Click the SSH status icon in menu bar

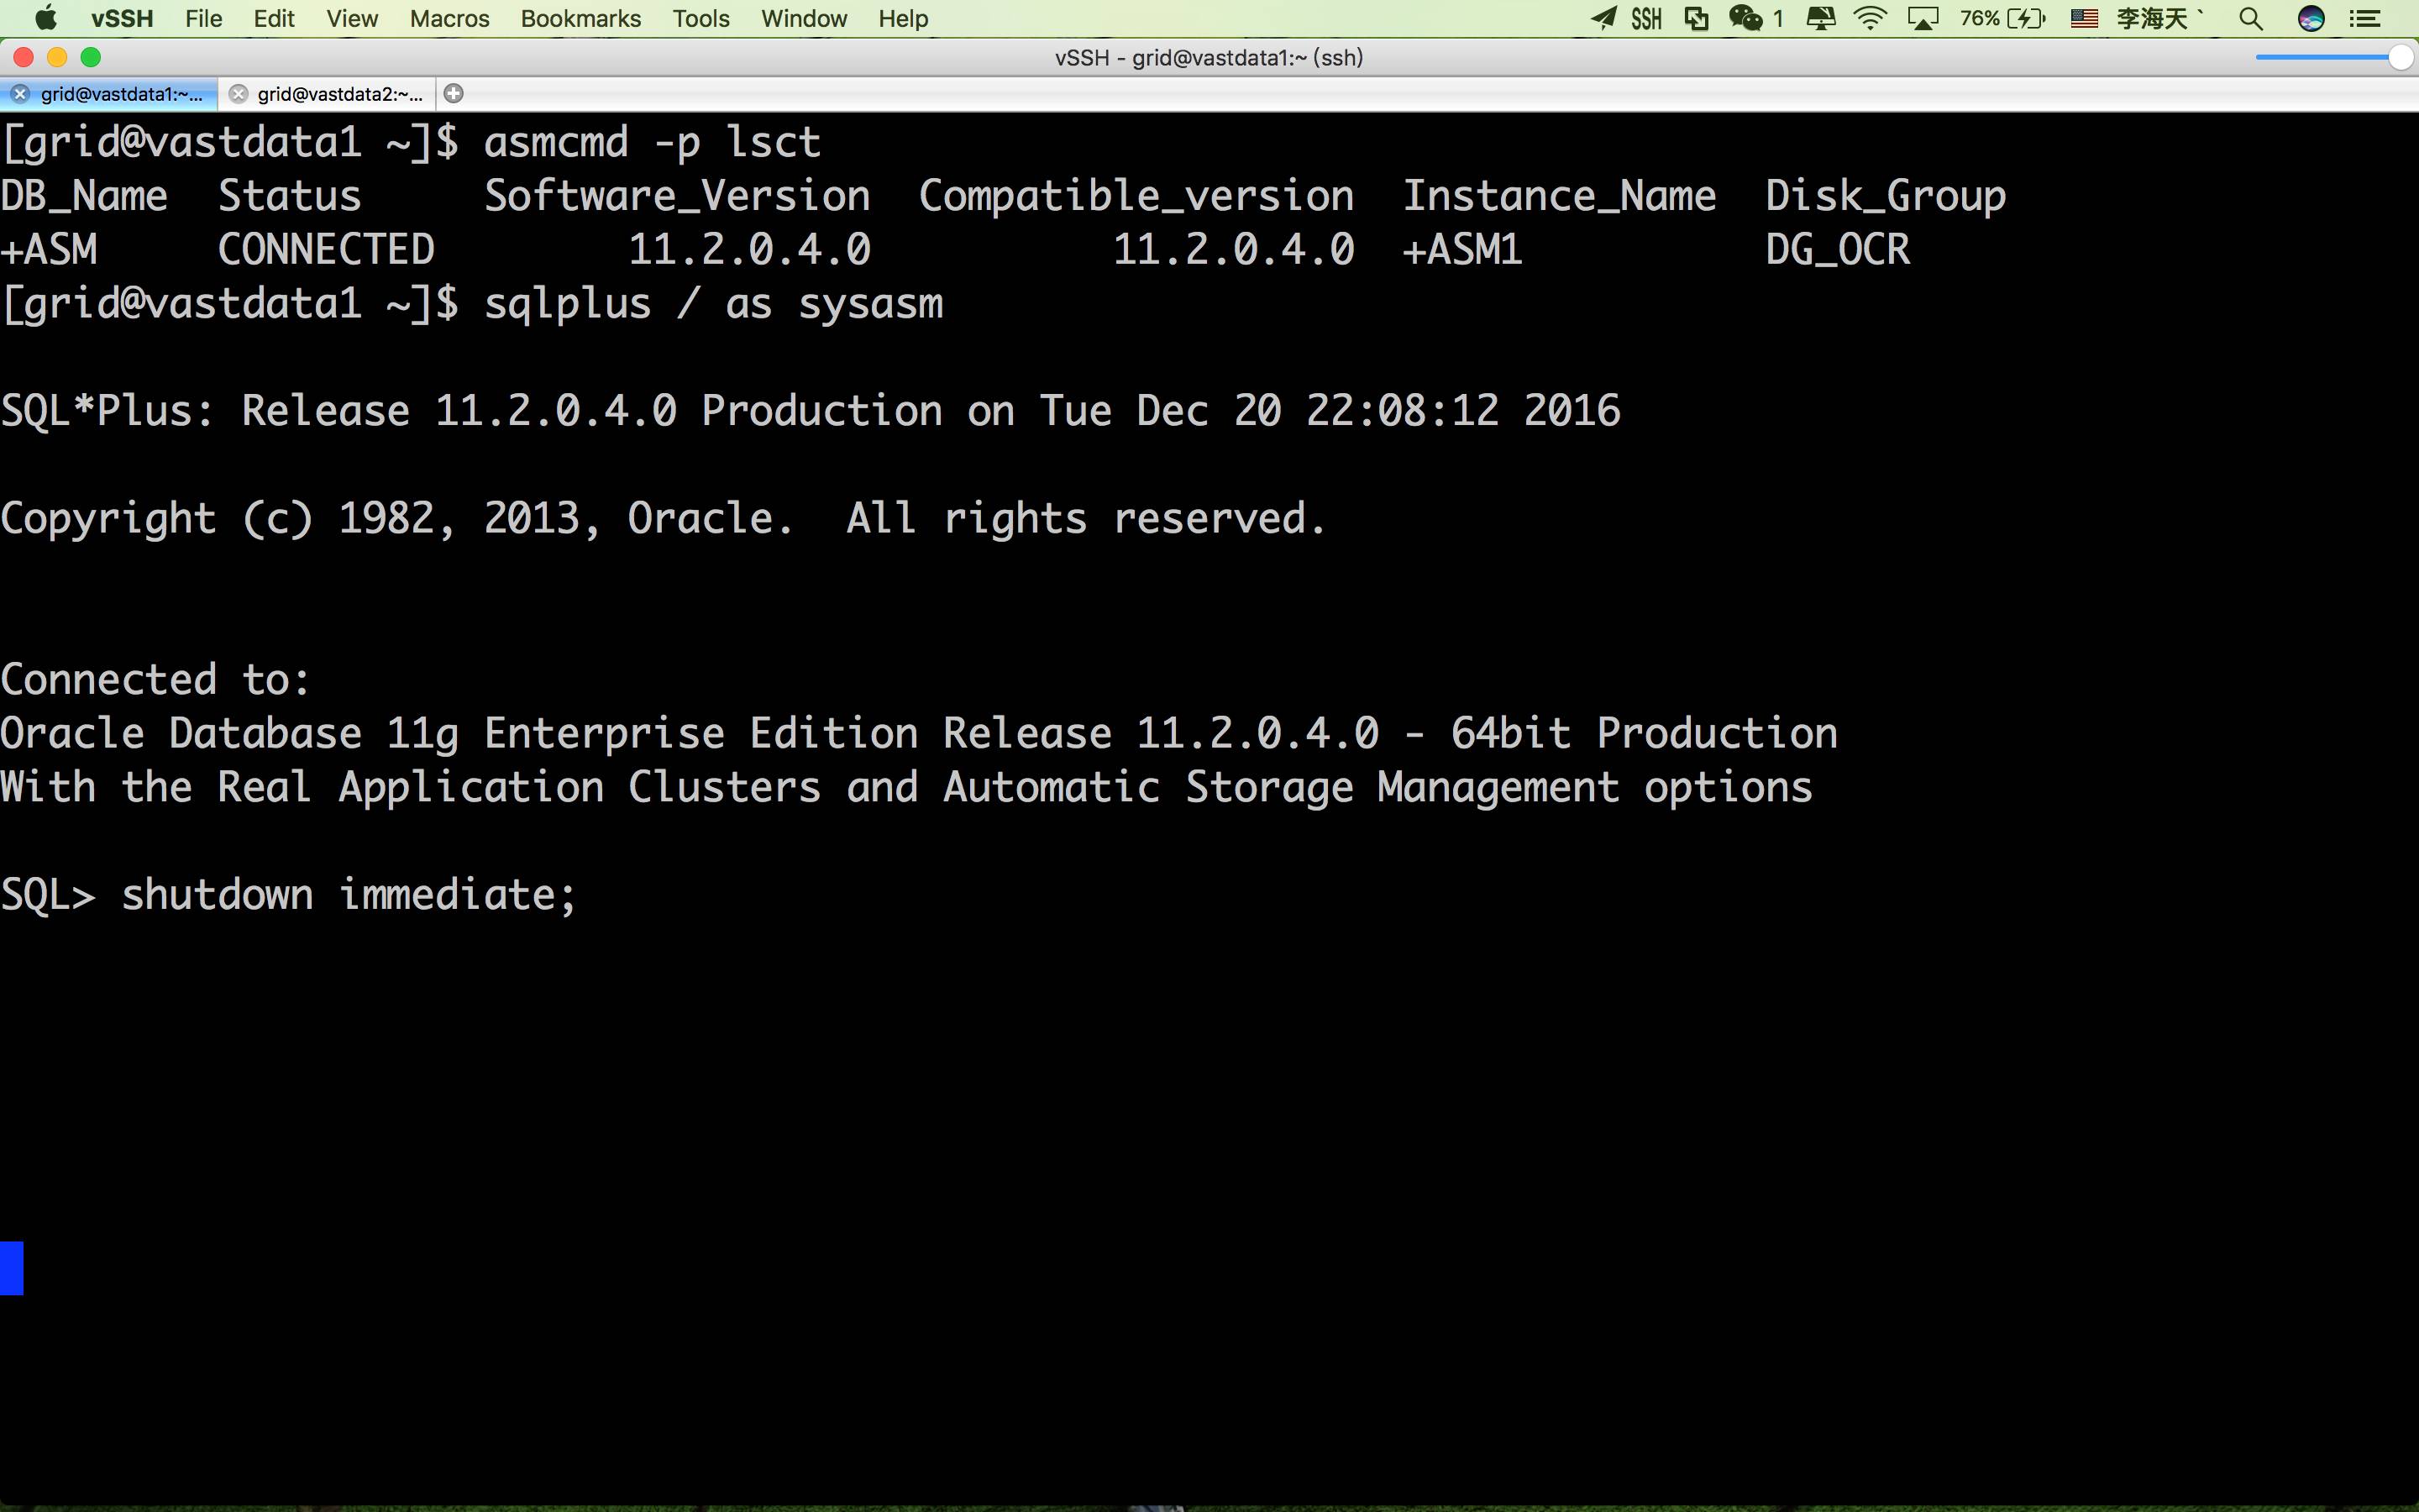point(1646,18)
